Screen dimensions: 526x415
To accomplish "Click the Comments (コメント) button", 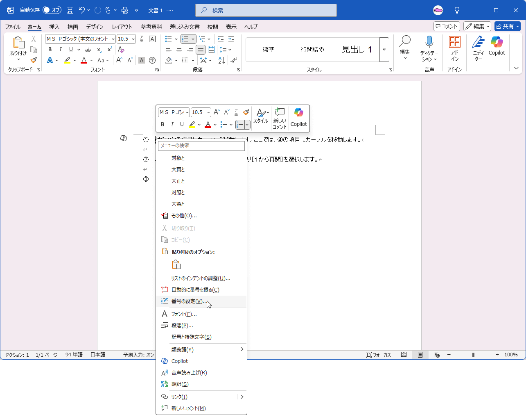I will tap(447, 26).
